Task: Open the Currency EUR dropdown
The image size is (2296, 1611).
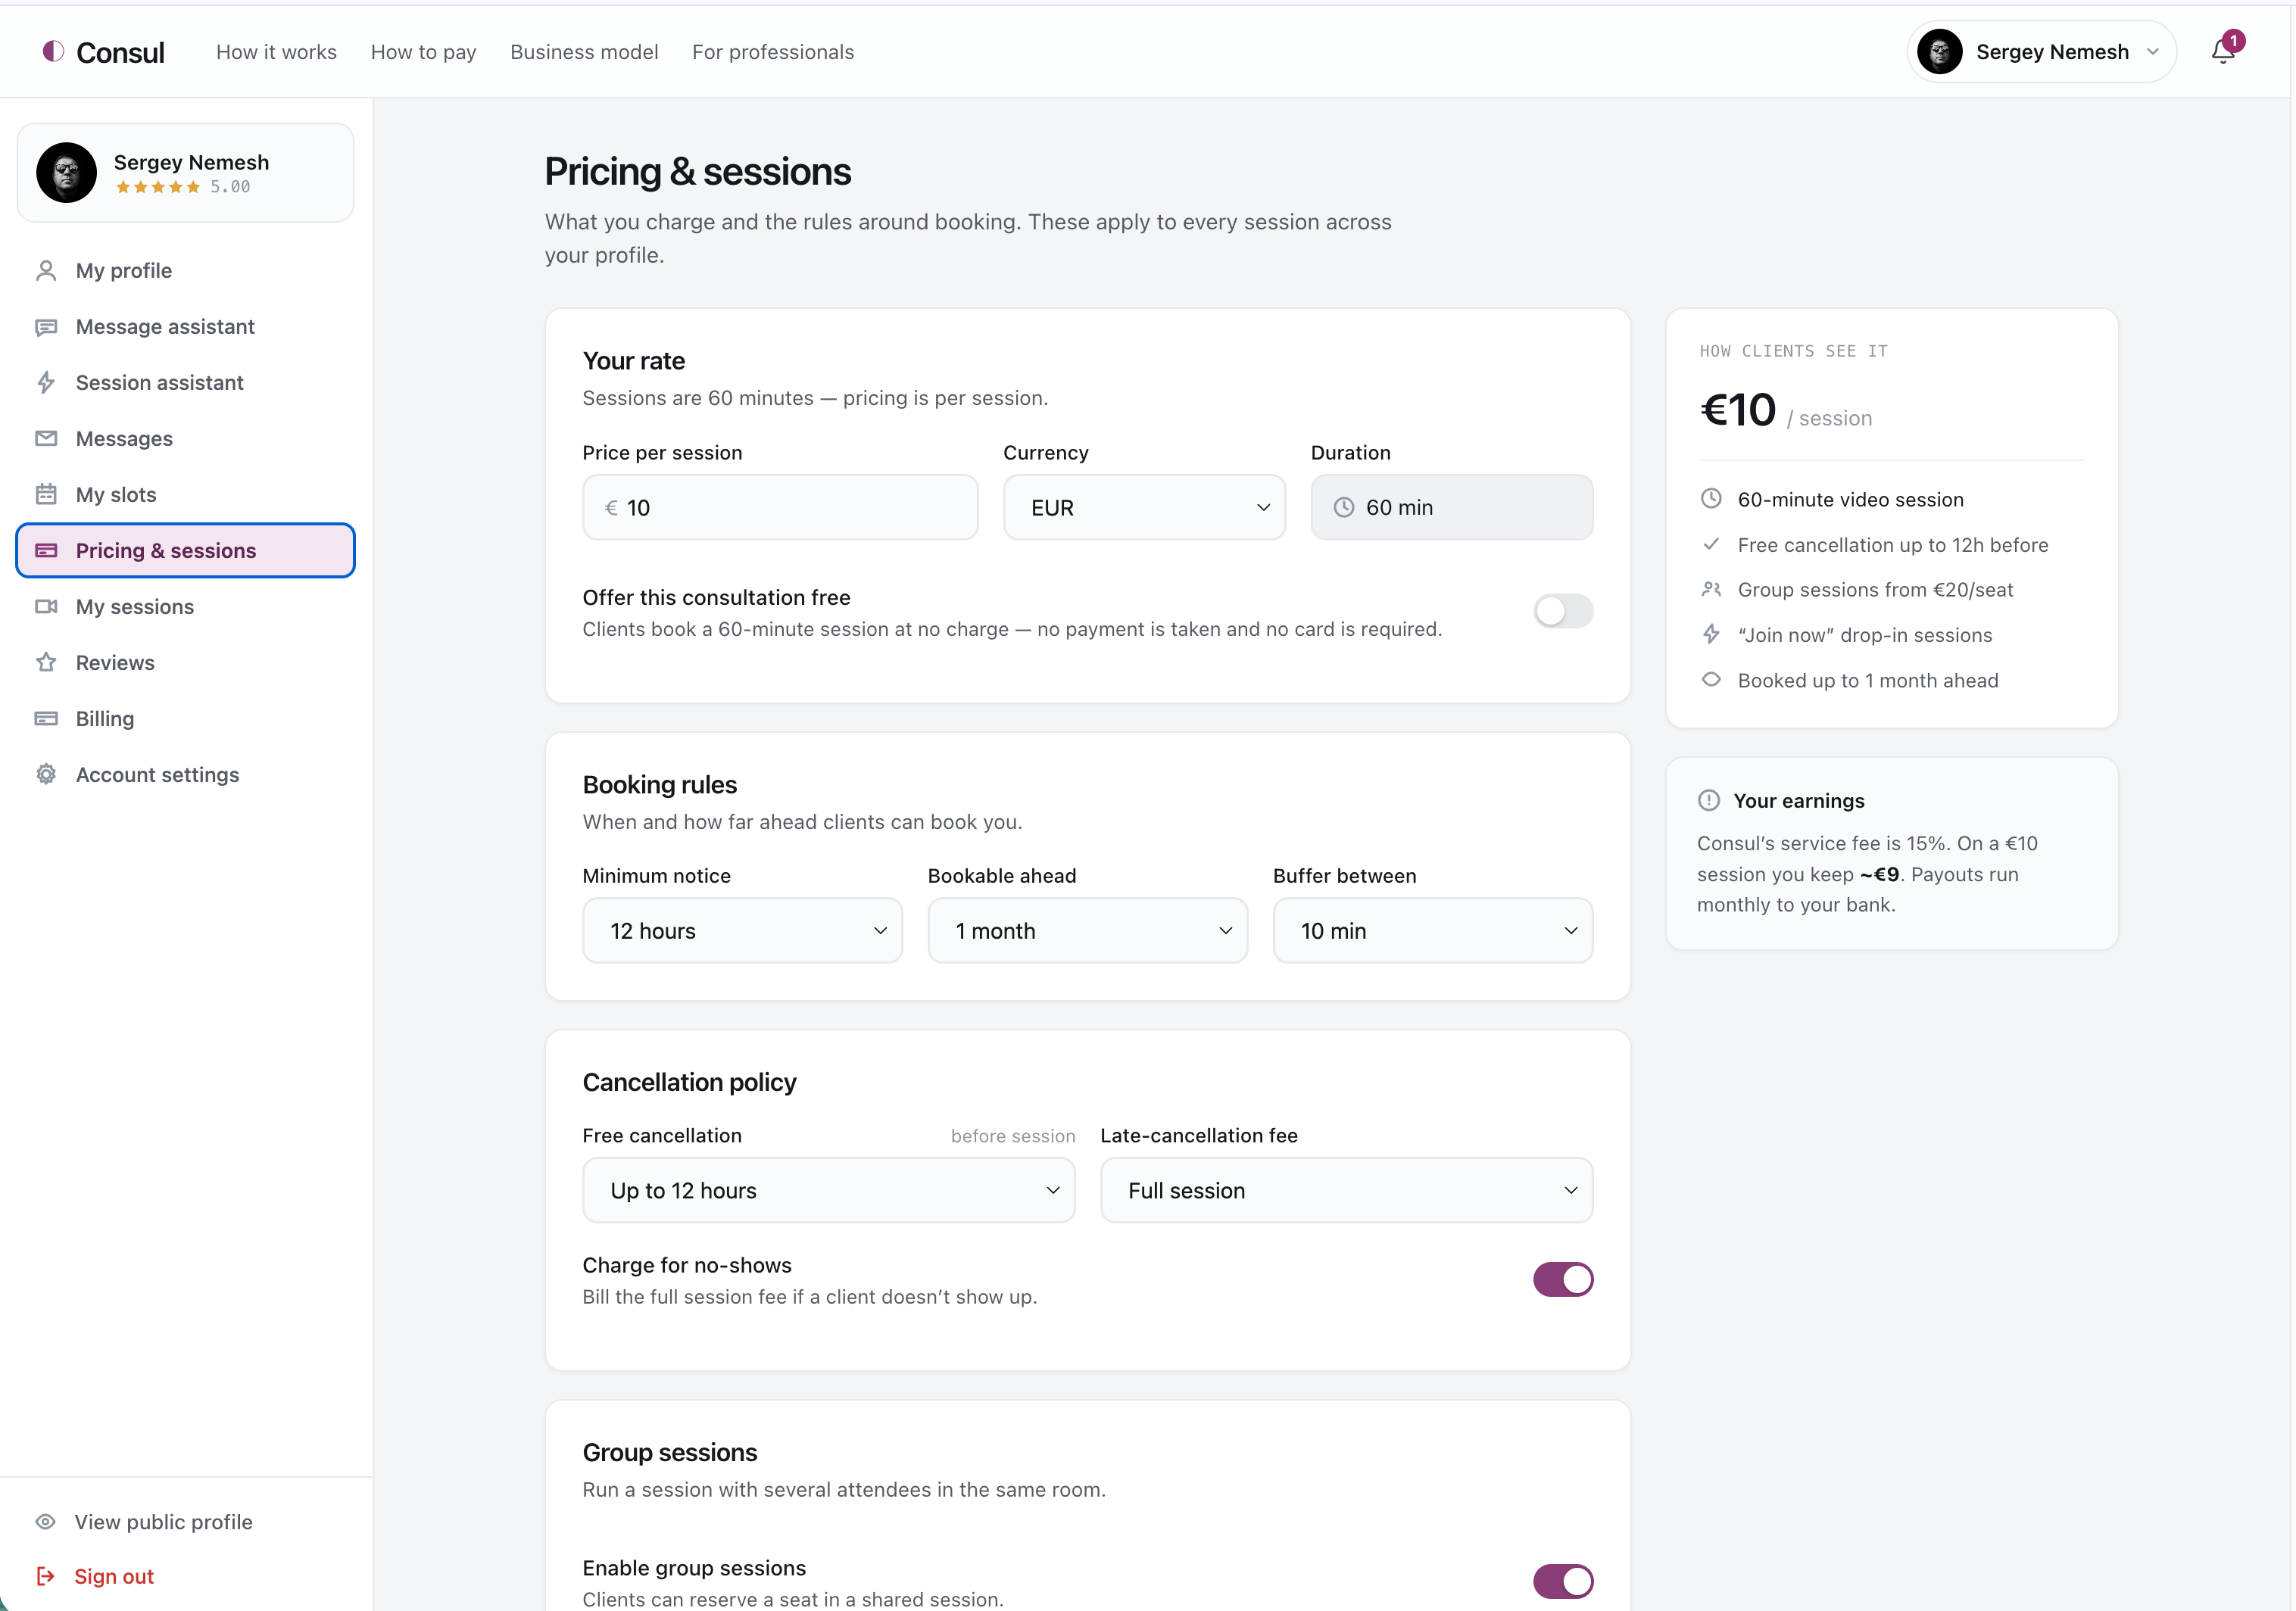Action: pos(1144,508)
